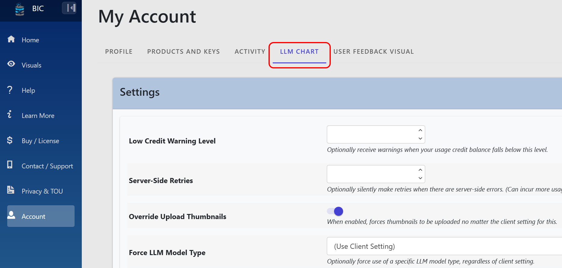Image resolution: width=562 pixels, height=268 pixels.
Task: Collapse the sidebar using the toggle icon
Action: [69, 8]
